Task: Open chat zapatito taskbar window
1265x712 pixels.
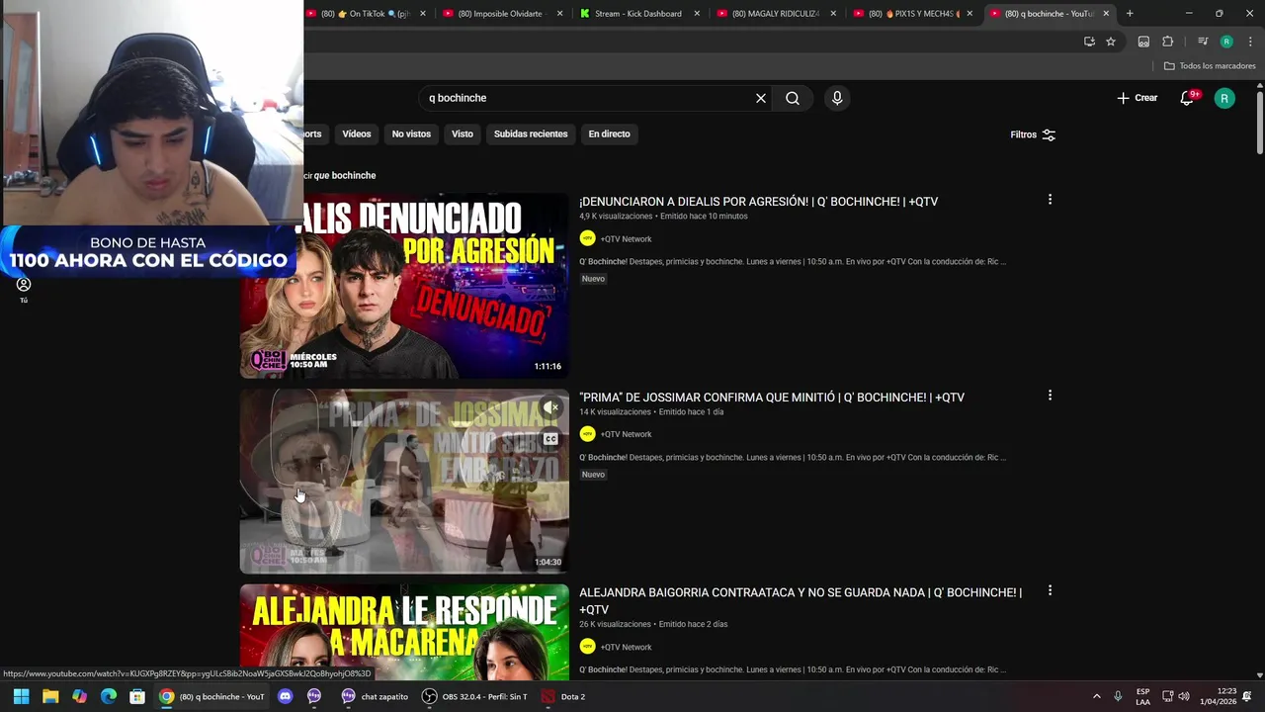Action: [375, 696]
